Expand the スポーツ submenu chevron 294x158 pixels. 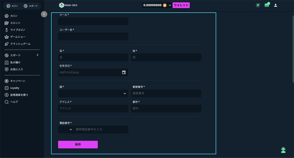[x=38, y=55]
